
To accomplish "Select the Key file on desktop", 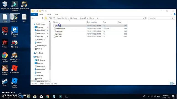I will (x=24, y=18).
